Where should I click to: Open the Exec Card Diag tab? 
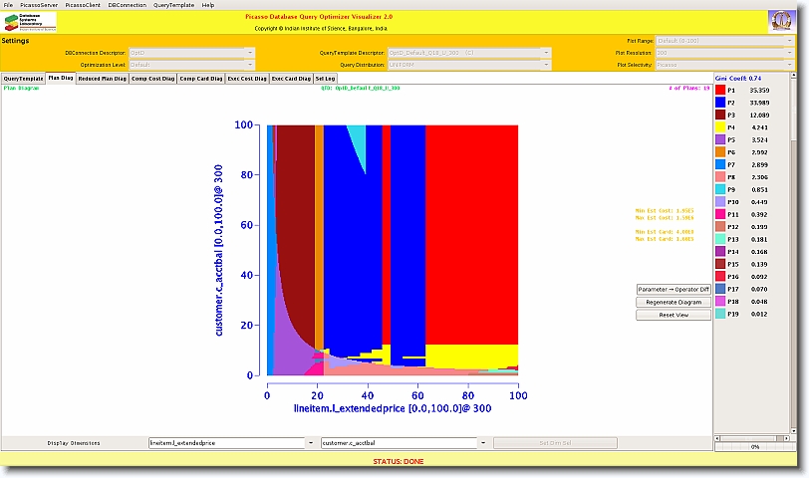pyautogui.click(x=291, y=78)
